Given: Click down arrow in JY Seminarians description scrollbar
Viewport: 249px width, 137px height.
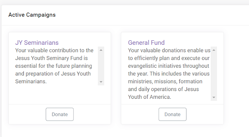Looking at the screenshot, I should tap(101, 82).
